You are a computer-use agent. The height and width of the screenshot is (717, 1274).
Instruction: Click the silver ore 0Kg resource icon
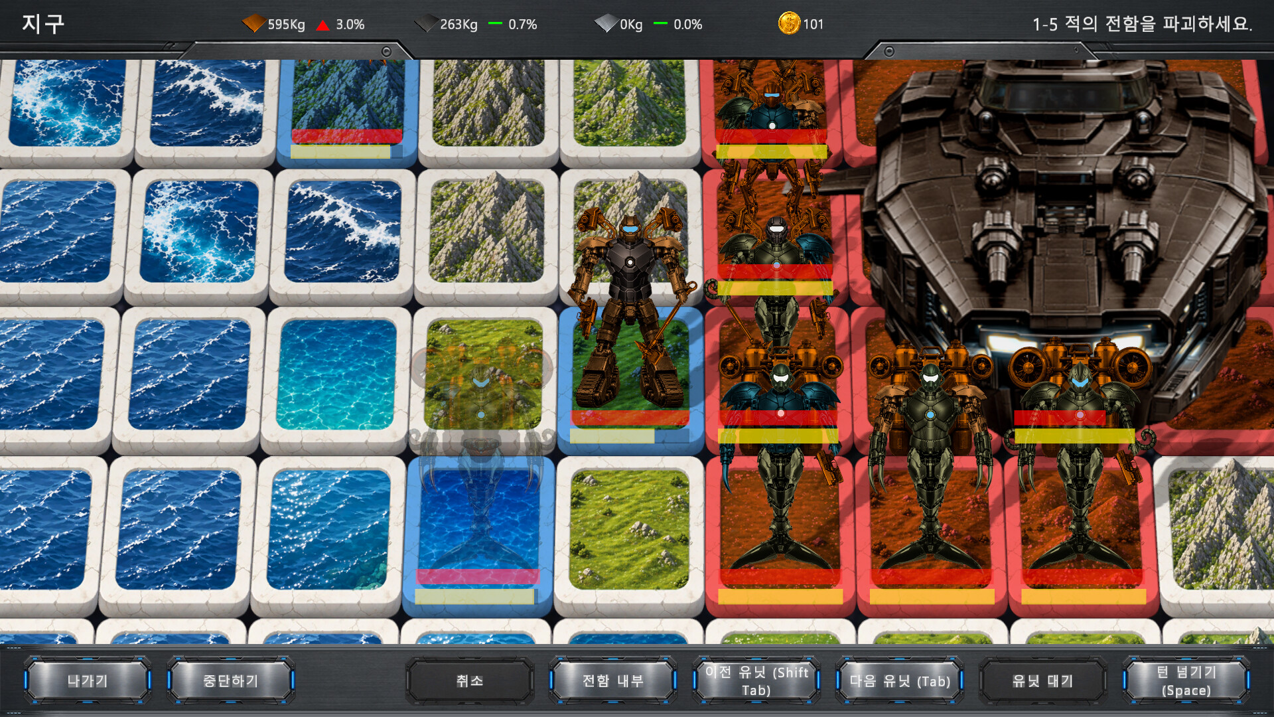click(x=605, y=24)
